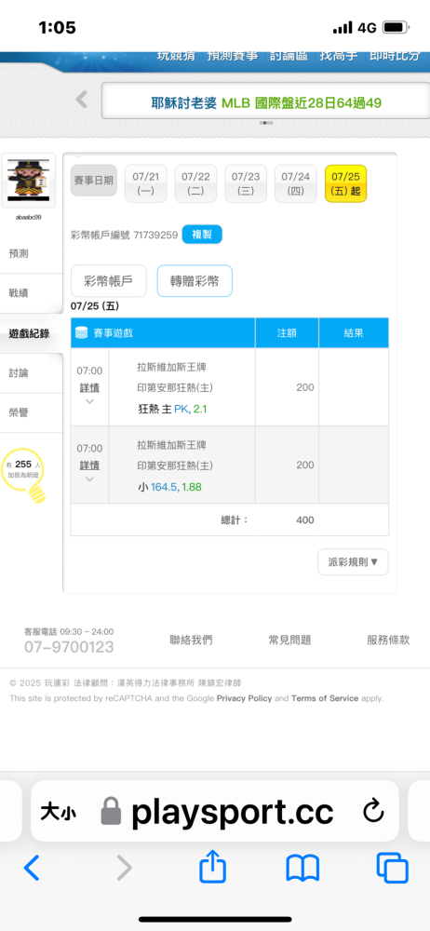Image resolution: width=430 pixels, height=931 pixels.
Task: Open the 派彩規則 dropdown
Action: point(353,561)
